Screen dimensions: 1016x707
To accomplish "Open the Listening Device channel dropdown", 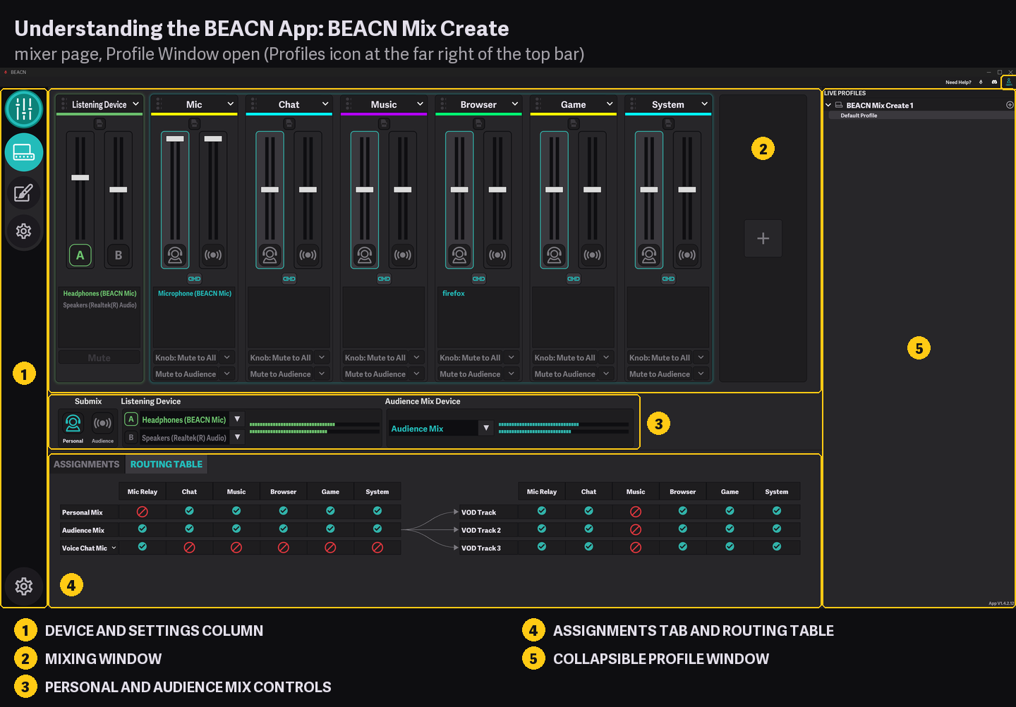I will pos(136,104).
